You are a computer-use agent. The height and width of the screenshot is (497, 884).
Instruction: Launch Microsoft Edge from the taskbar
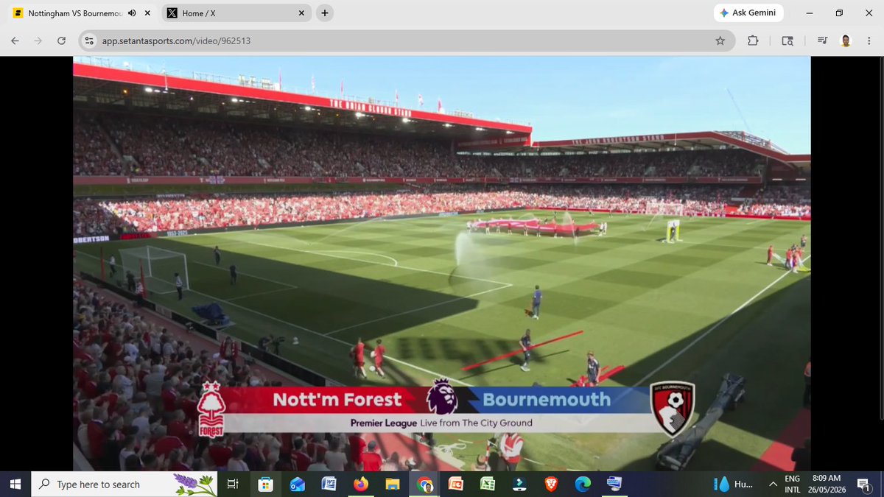click(x=583, y=484)
